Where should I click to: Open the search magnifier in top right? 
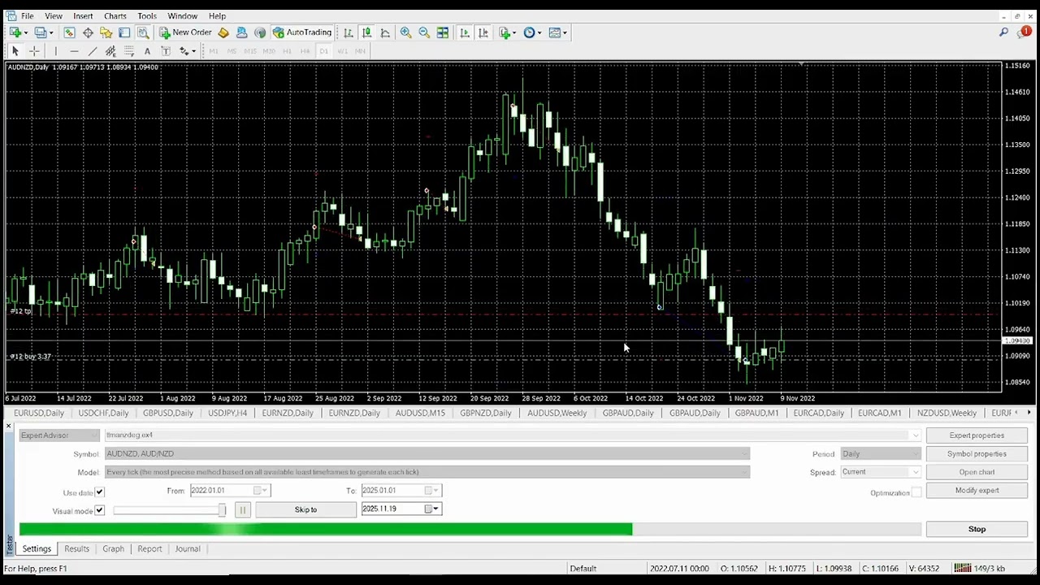pyautogui.click(x=1003, y=32)
